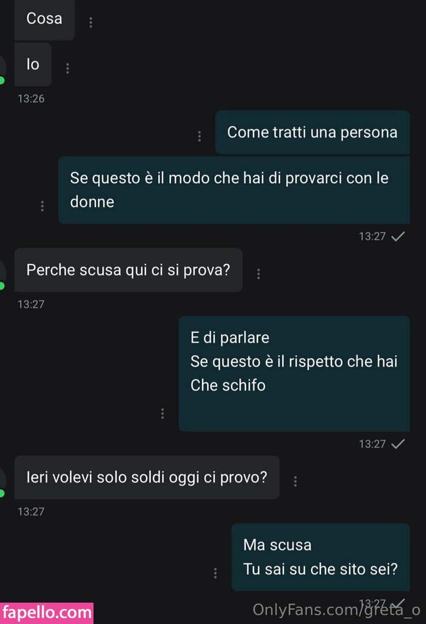This screenshot has height=624, width=426.
Task: Open three-dot menu for 'Come tratti una persona'
Action: [199, 136]
